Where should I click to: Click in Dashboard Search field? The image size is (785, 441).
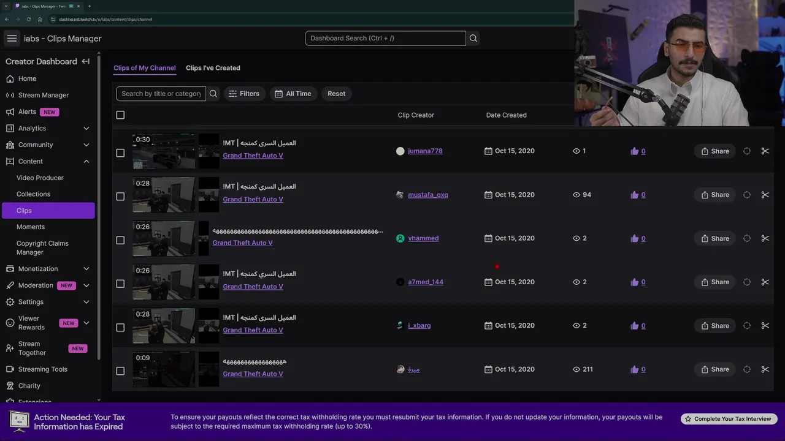[x=385, y=38]
